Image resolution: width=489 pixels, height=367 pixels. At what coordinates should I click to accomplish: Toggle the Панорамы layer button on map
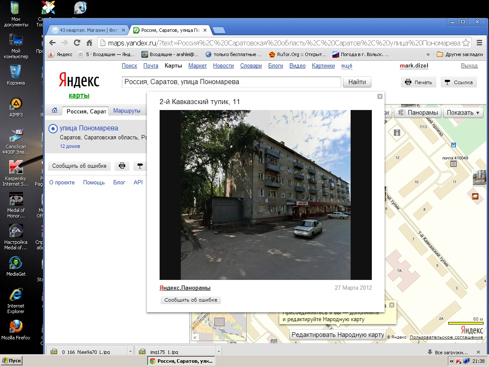tap(419, 113)
